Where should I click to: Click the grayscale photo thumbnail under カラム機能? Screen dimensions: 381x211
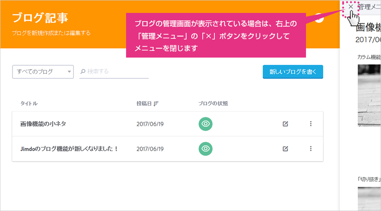pyautogui.click(x=369, y=95)
